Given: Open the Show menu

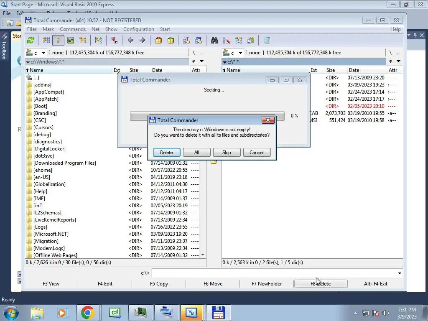Looking at the screenshot, I should click(x=111, y=29).
